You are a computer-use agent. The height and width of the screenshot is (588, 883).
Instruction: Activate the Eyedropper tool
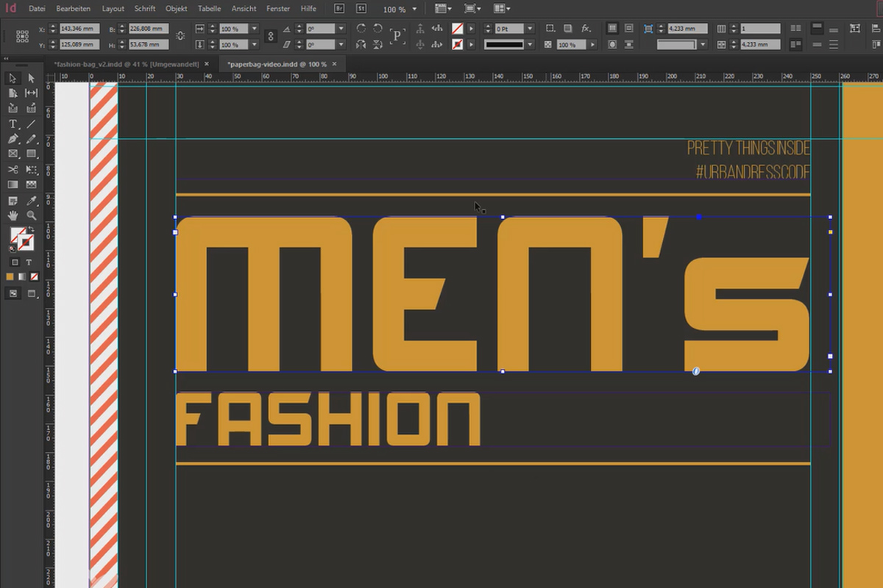point(31,200)
